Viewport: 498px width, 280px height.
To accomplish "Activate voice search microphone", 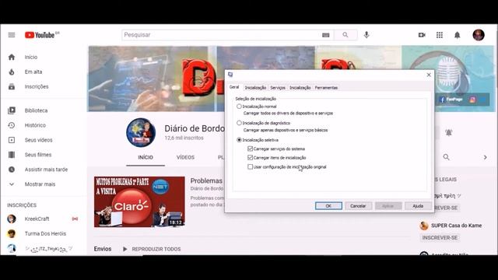I will tap(366, 35).
